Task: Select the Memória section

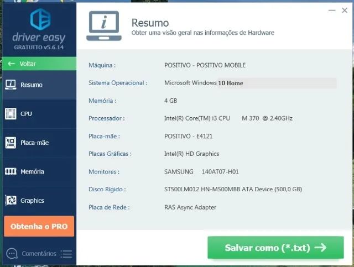Action: point(39,171)
